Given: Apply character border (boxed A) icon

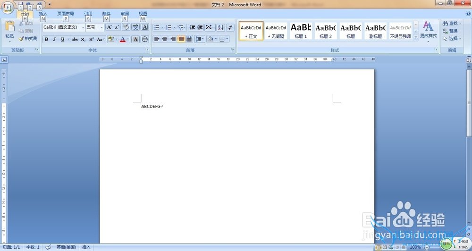Looking at the screenshot, I should [x=145, y=27].
